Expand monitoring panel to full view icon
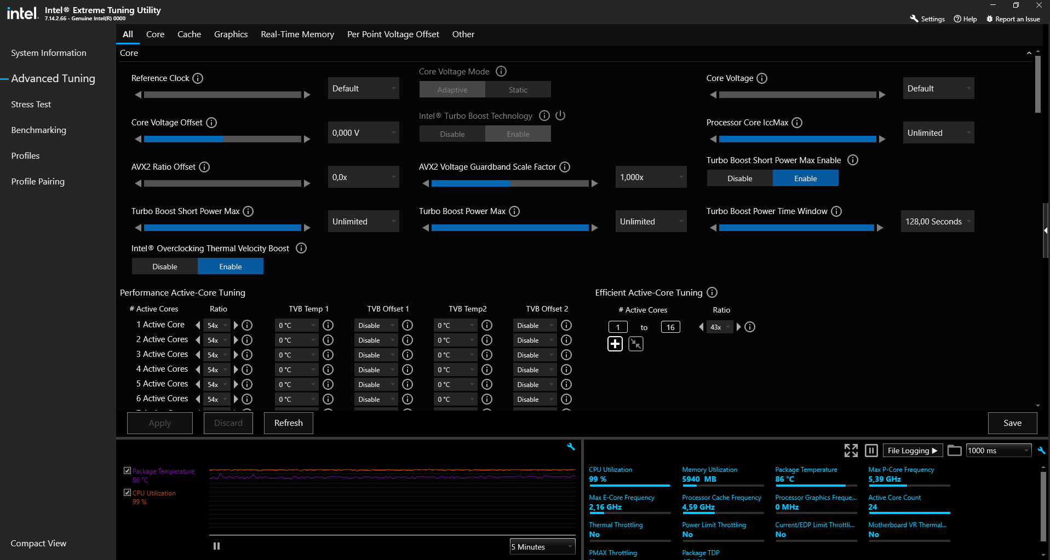 (x=851, y=451)
